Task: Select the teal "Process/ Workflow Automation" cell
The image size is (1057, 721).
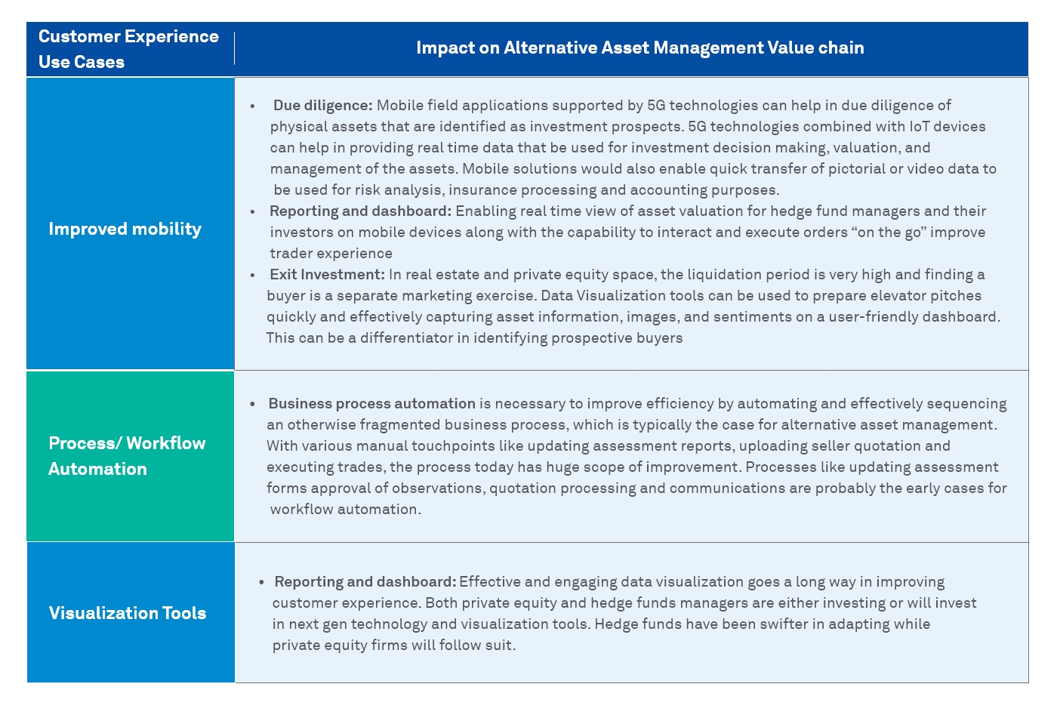Action: pos(127,456)
